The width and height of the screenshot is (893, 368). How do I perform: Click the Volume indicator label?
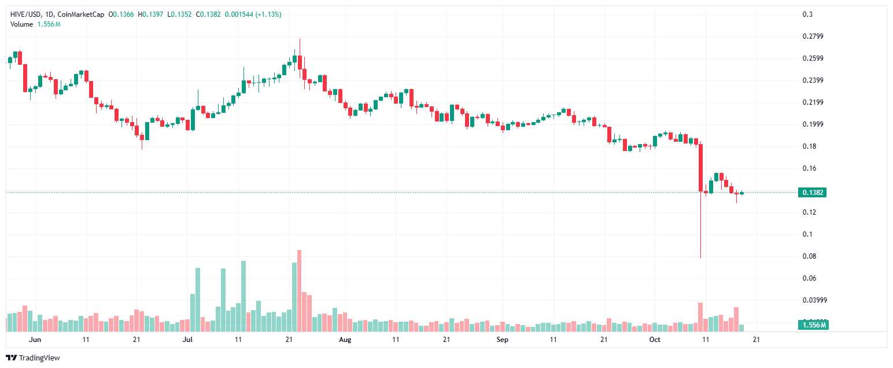tap(22, 24)
